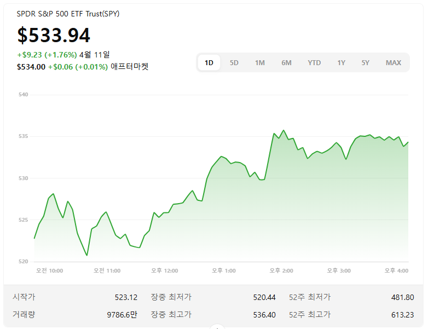Viewport: 428px width, 329px height.
Task: Click the 시작가 value 523.12
Action: pyautogui.click(x=126, y=297)
